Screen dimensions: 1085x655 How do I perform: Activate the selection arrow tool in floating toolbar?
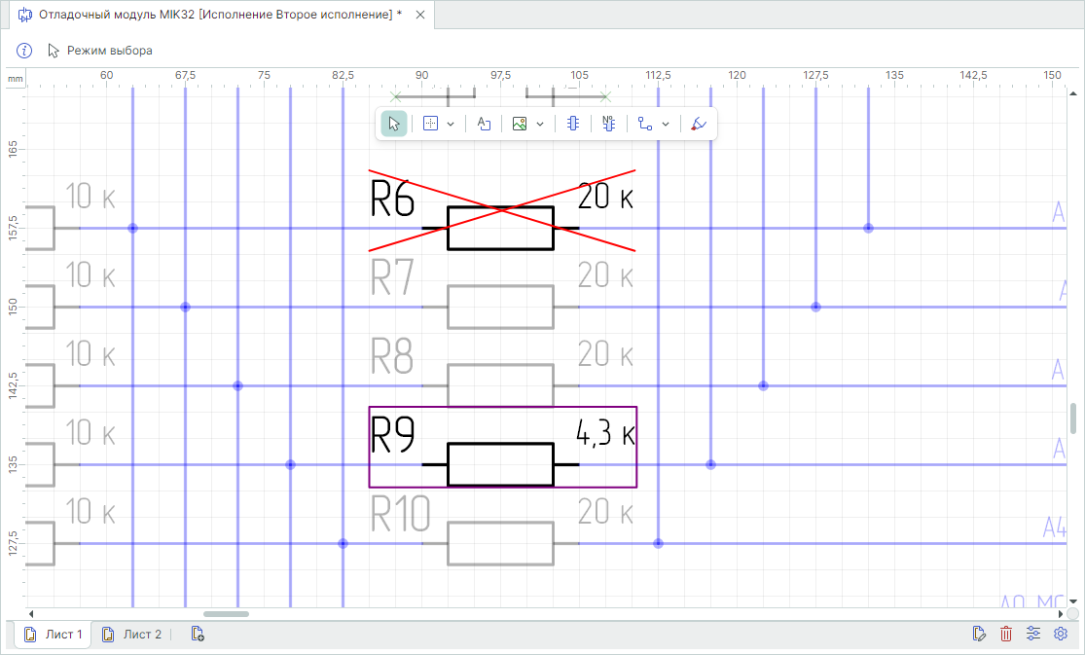point(394,124)
